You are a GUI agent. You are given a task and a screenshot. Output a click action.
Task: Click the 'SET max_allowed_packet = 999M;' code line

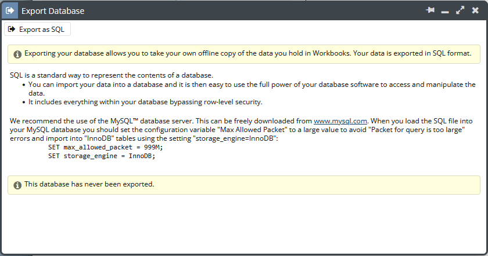[x=106, y=147]
